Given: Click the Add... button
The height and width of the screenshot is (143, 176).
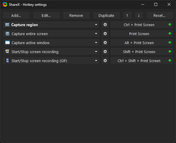Looking at the screenshot, I should pos(16,15).
